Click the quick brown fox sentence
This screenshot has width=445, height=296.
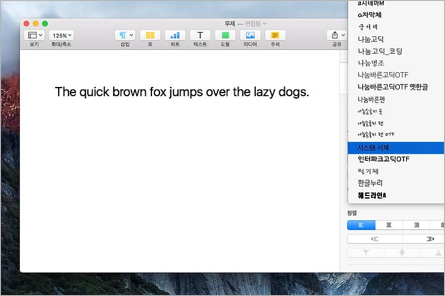click(x=182, y=92)
